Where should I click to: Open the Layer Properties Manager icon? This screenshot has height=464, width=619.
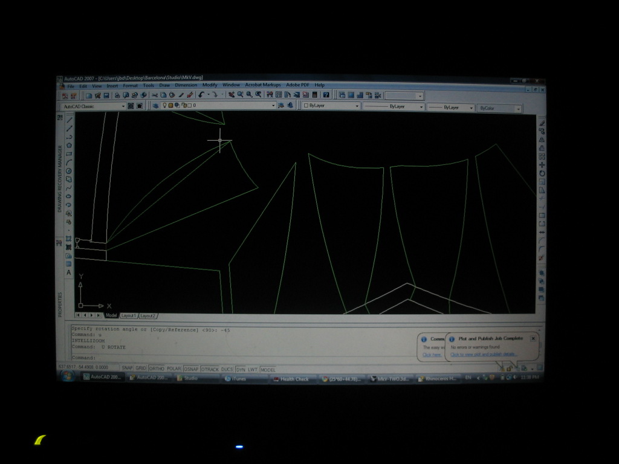pos(155,106)
